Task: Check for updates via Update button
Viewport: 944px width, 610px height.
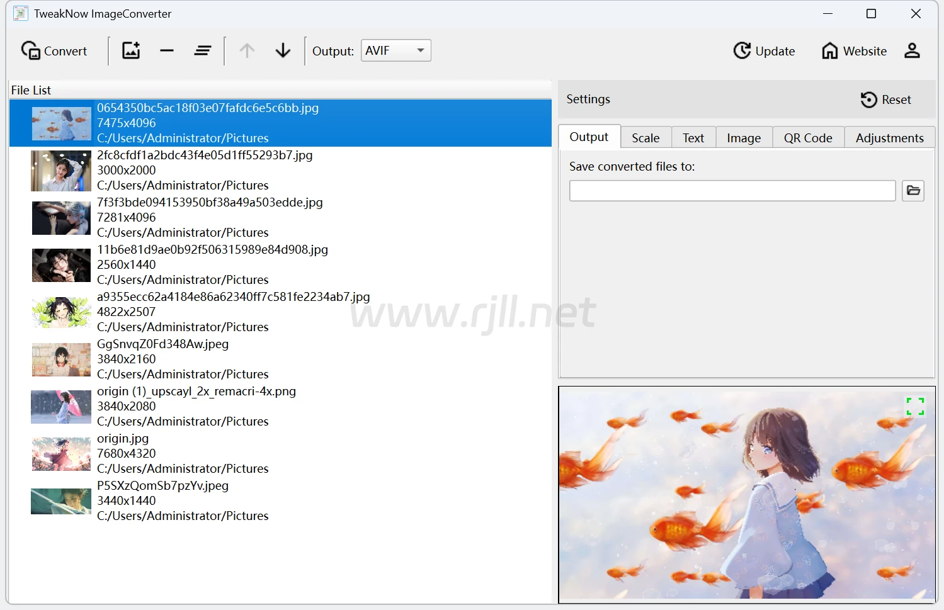Action: click(764, 51)
